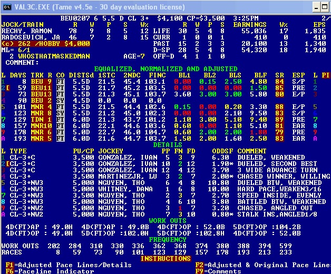The width and height of the screenshot is (331, 274).
Task: Select AGE=7 text
Action: point(134,56)
